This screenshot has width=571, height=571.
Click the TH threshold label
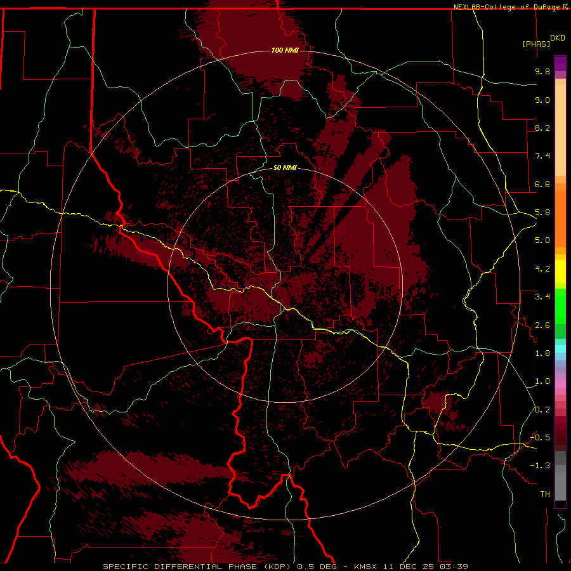[x=545, y=494]
